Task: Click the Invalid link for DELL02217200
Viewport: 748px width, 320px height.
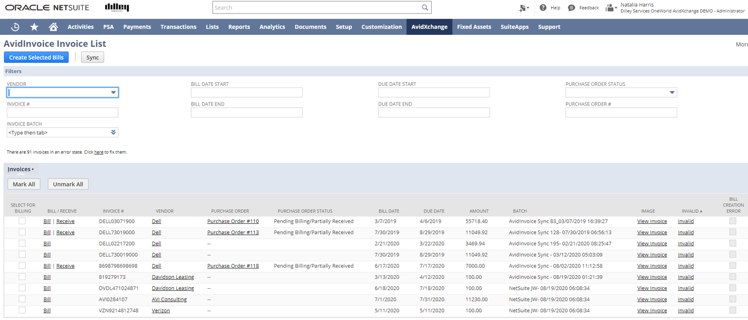Action: (x=685, y=244)
